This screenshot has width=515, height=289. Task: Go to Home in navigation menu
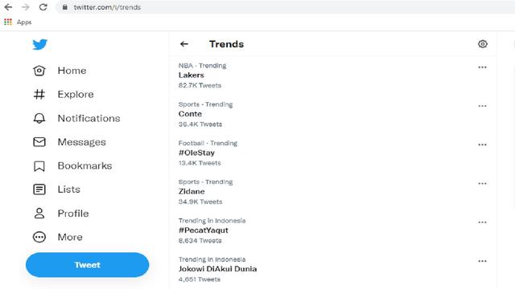(72, 71)
